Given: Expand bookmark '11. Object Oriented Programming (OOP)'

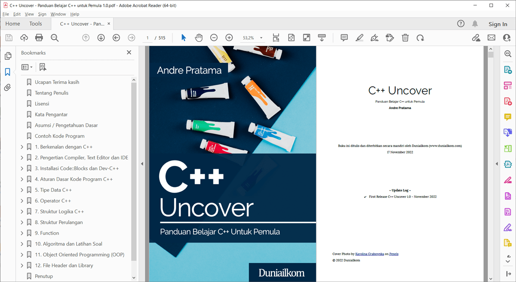Looking at the screenshot, I should click(22, 254).
